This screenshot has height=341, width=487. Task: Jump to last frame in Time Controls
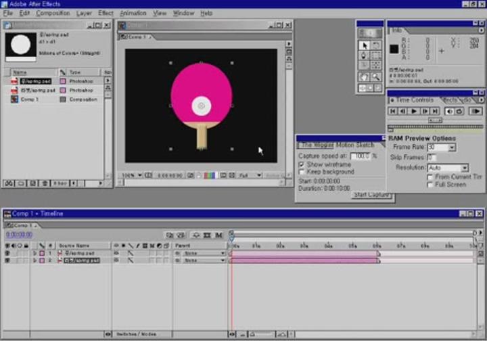coord(435,111)
